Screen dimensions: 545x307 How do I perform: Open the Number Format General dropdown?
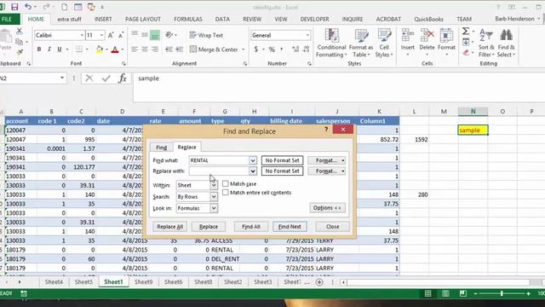click(307, 35)
